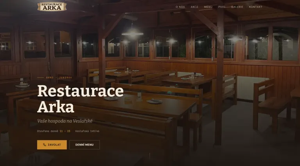Open the Galerie page link

[x=237, y=7]
